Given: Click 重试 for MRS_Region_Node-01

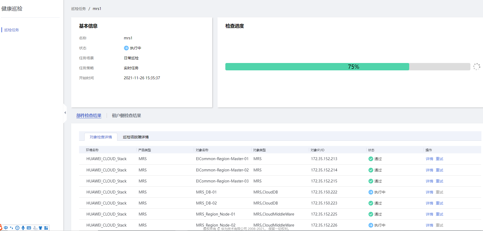Looking at the screenshot, I should pos(439,214).
